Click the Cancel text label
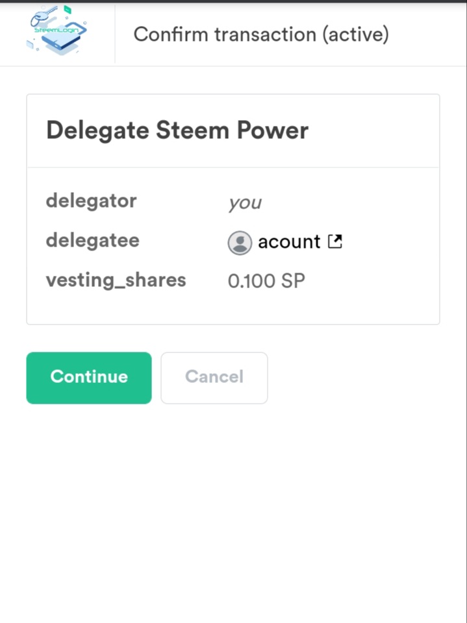 point(214,376)
